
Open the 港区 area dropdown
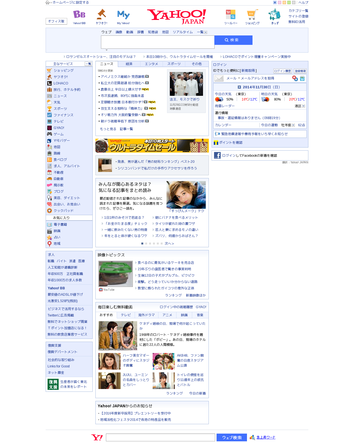[x=303, y=106]
